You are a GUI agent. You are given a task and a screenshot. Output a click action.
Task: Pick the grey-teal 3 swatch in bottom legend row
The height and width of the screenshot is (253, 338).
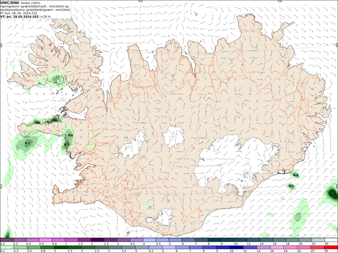115,247
